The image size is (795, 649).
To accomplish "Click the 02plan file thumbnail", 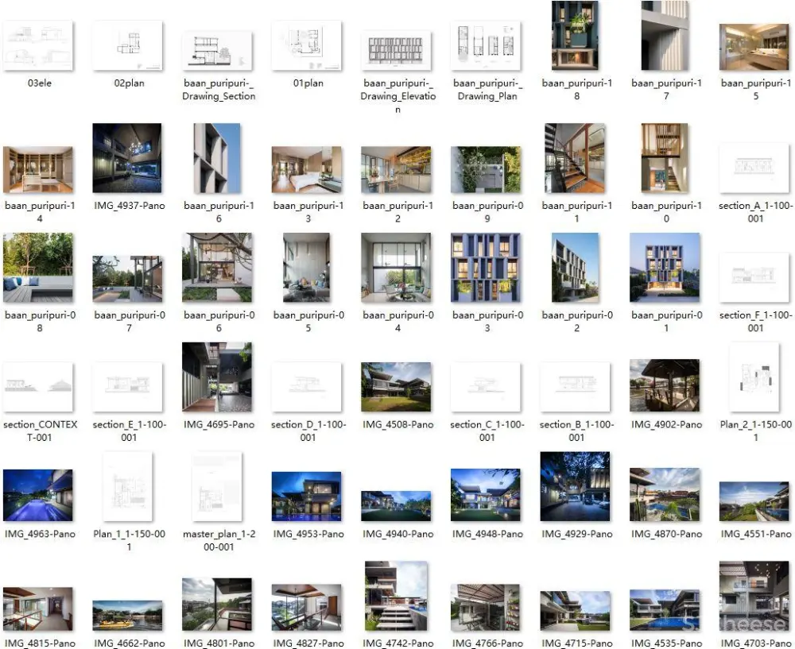I will (x=127, y=45).
